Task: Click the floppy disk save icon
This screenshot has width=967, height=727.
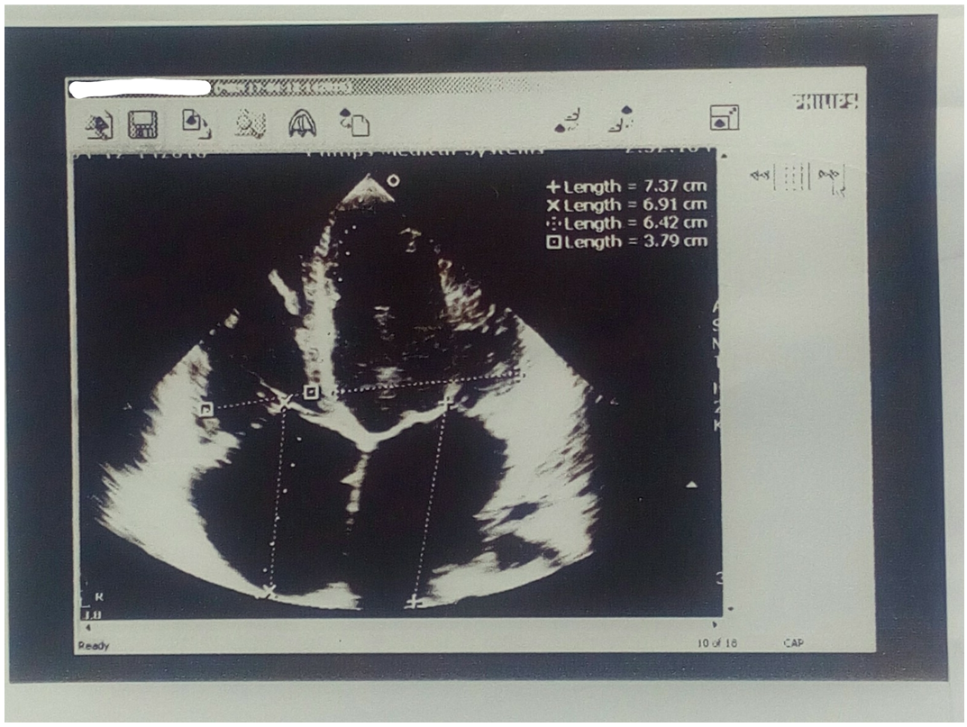Action: [x=142, y=123]
